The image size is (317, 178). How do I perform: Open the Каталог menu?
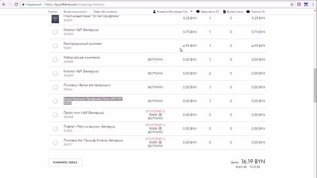click(53, 12)
